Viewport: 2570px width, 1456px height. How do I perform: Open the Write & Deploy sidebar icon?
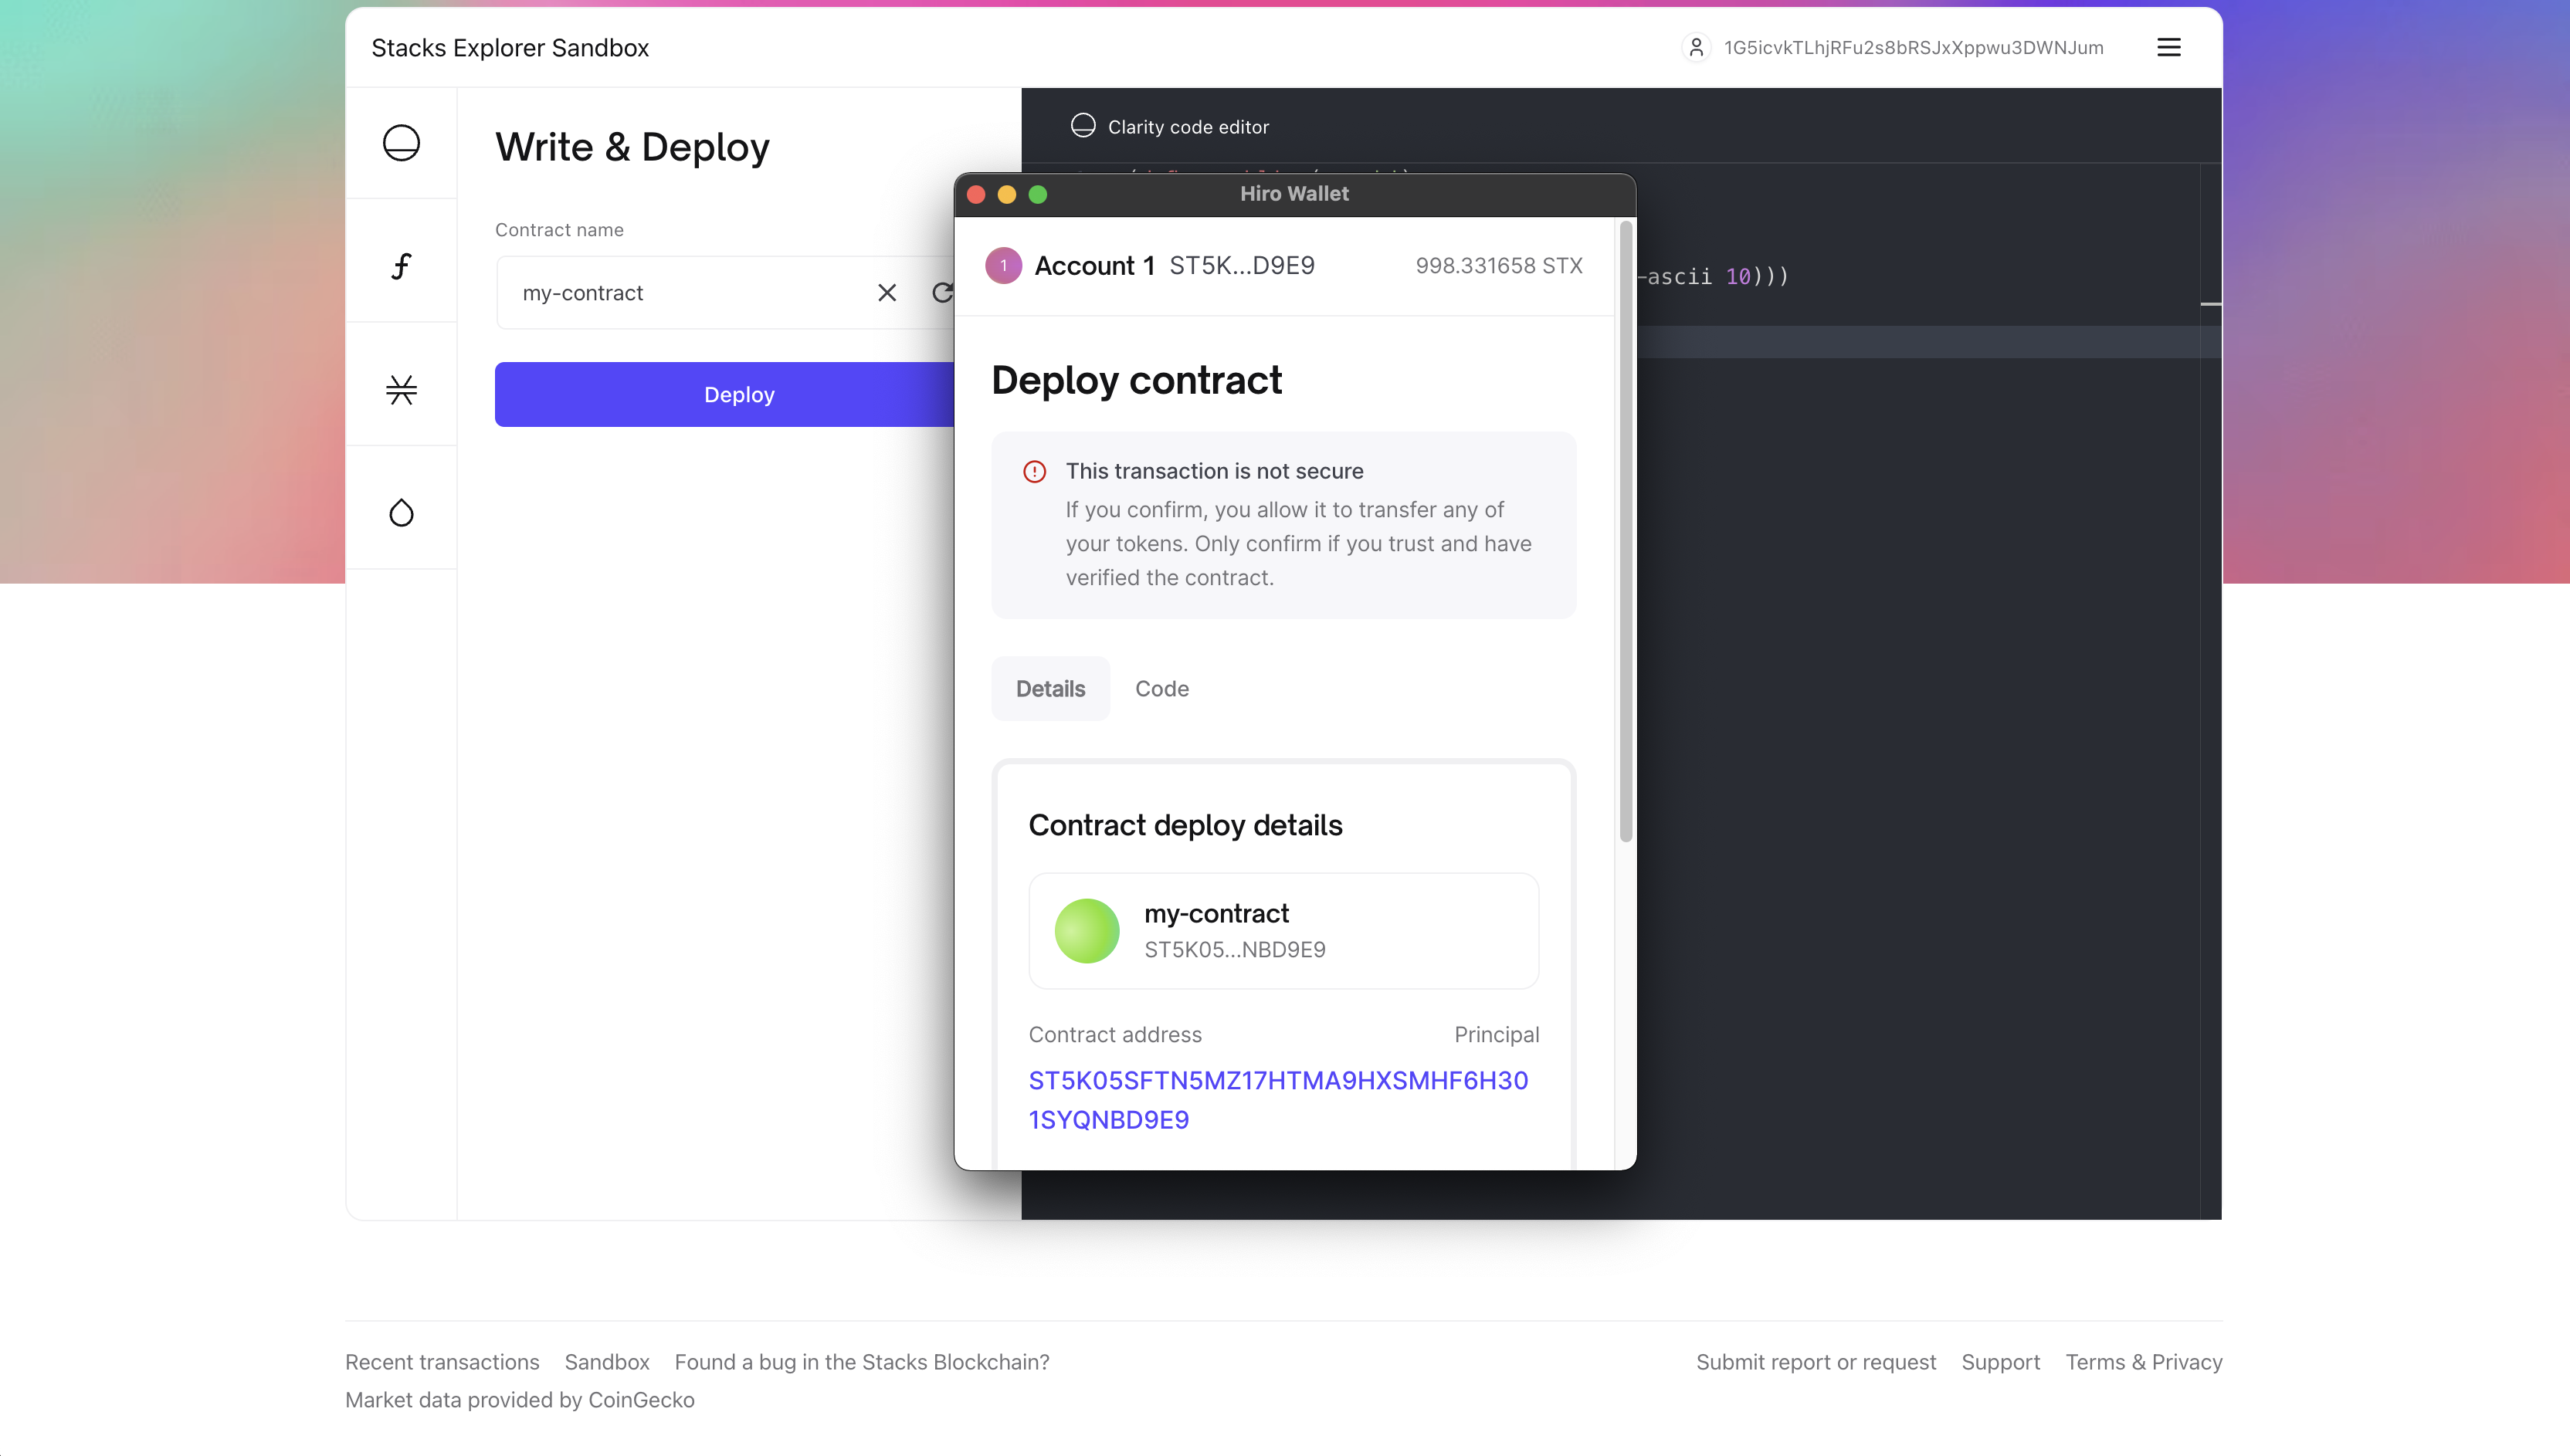click(x=401, y=143)
